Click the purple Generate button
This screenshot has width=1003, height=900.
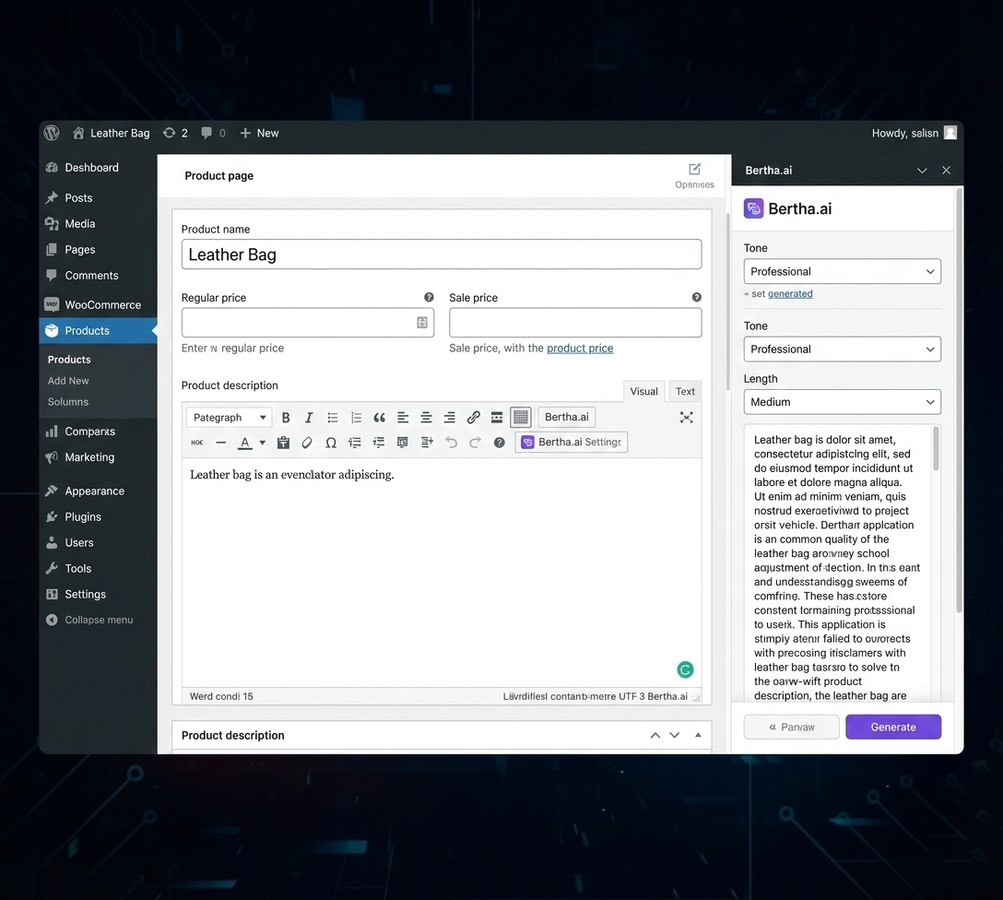pyautogui.click(x=893, y=727)
